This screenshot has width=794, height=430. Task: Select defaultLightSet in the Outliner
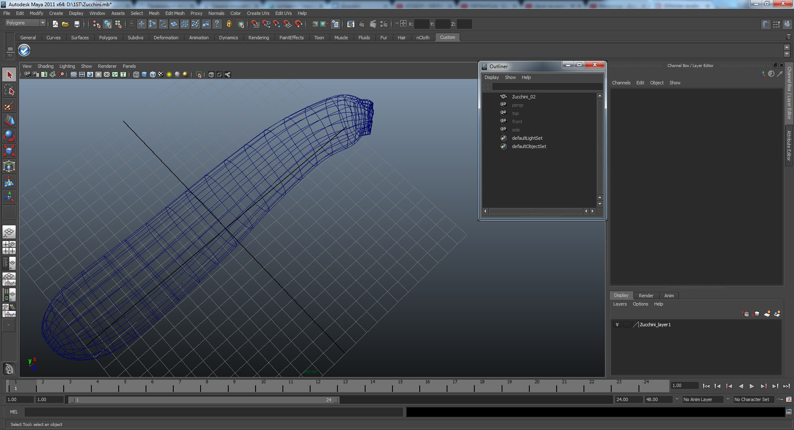tap(527, 138)
